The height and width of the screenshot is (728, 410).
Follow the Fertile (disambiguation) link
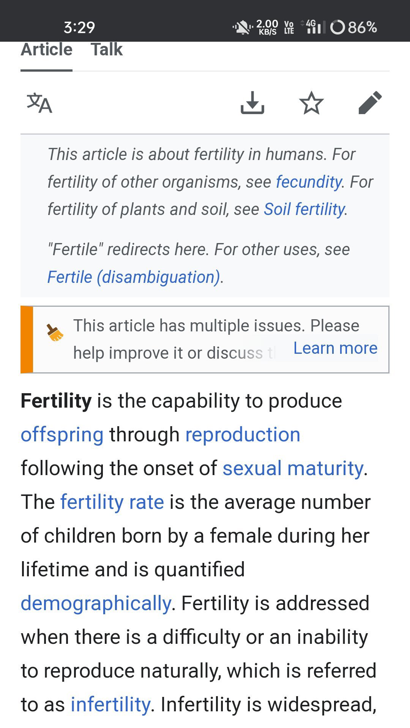tap(134, 277)
